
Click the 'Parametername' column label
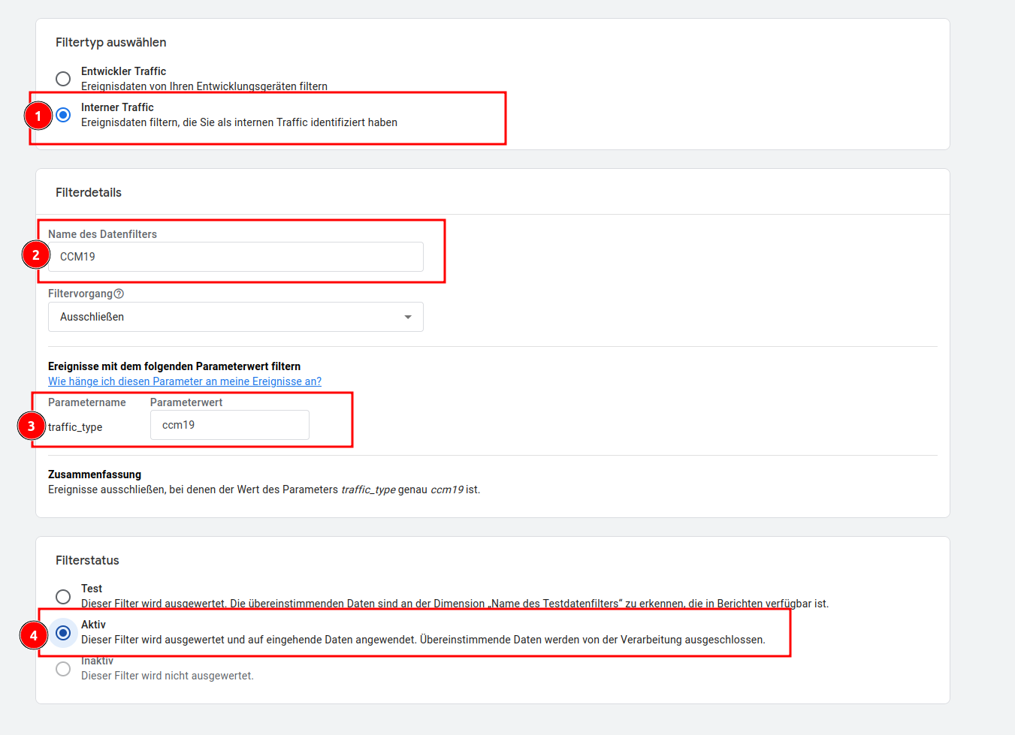click(x=87, y=402)
